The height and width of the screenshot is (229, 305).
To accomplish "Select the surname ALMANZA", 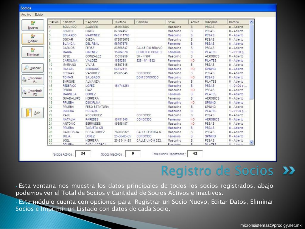I will tap(93, 82).
